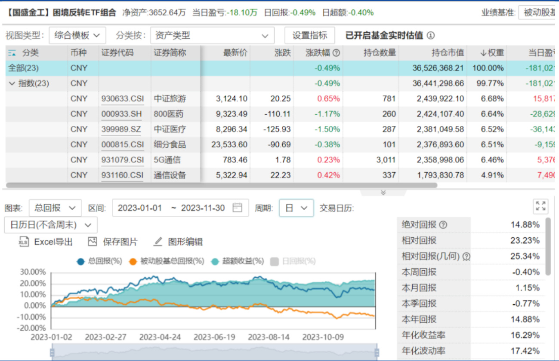Click the save image icon
Screen dimensions: 559x361
click(x=93, y=242)
